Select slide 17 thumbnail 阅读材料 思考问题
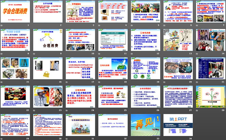 pos(80,68)
